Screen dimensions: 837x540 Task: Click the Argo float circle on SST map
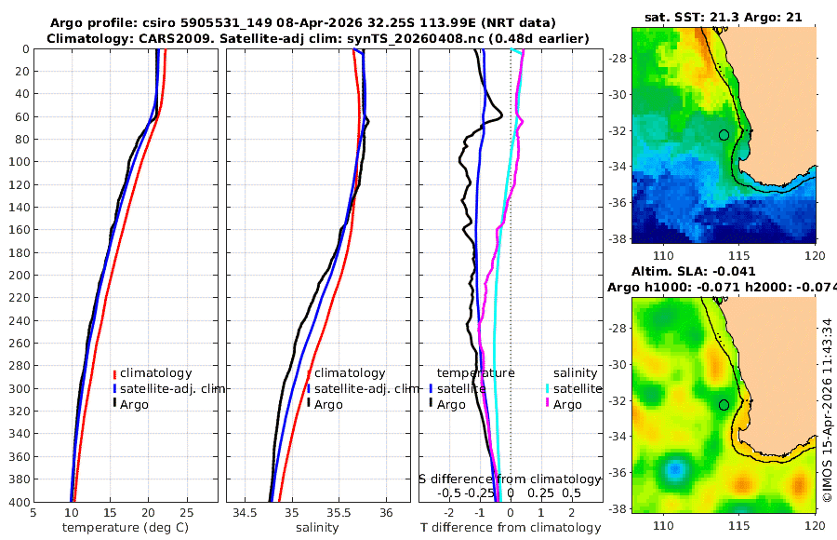[x=724, y=135]
